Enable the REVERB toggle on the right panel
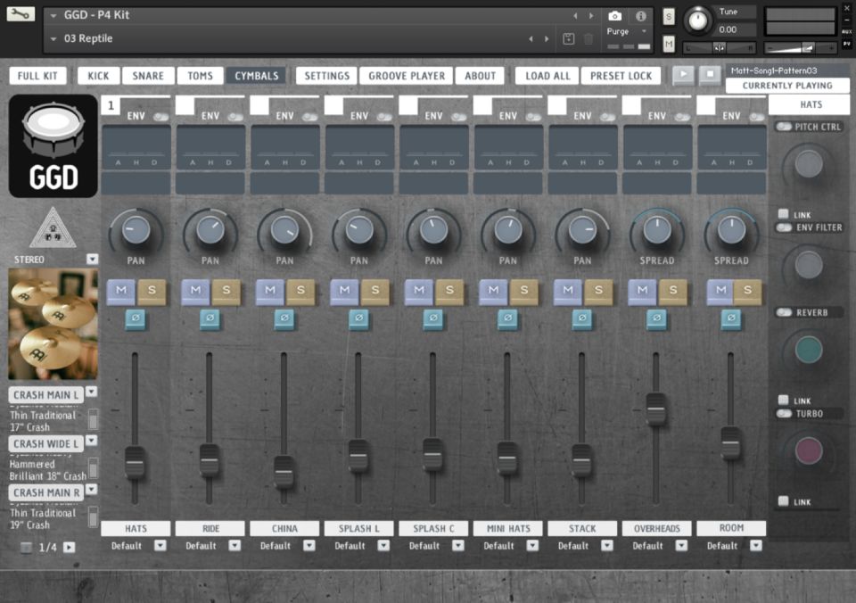This screenshot has height=603, width=856. (783, 312)
